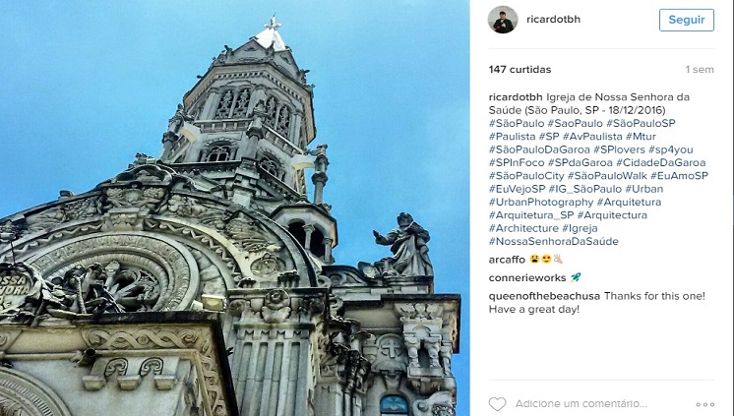Open the #Architecture hashtag
The height and width of the screenshot is (416, 734).
(523, 228)
